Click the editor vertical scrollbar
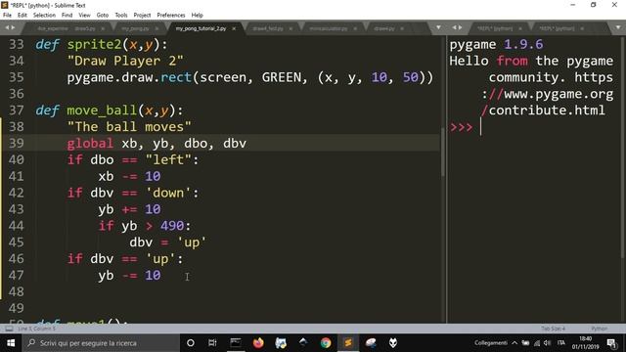The width and height of the screenshot is (626, 352). (x=443, y=152)
